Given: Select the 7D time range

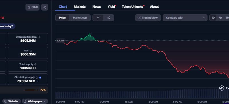Looking at the screenshot, I should click(x=220, y=18).
